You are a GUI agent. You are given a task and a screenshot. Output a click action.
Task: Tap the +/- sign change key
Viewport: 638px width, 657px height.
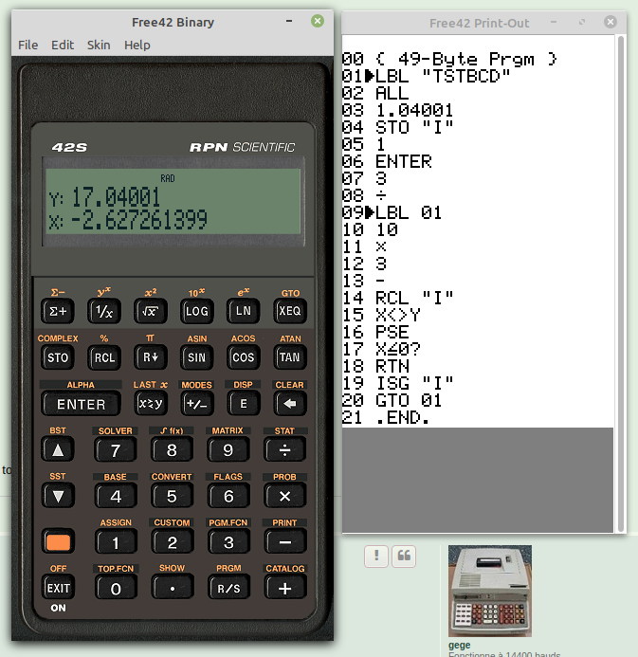click(x=197, y=404)
